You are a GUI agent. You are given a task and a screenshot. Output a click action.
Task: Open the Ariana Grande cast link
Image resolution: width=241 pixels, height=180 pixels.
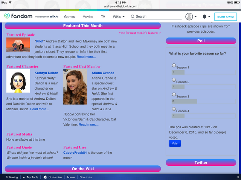coord(103,73)
